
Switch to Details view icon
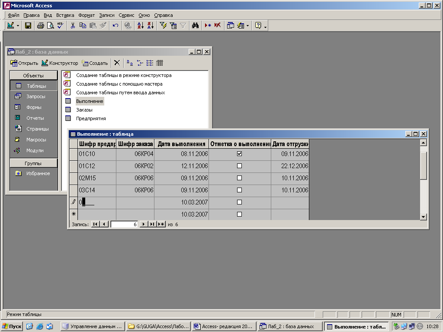[160, 63]
